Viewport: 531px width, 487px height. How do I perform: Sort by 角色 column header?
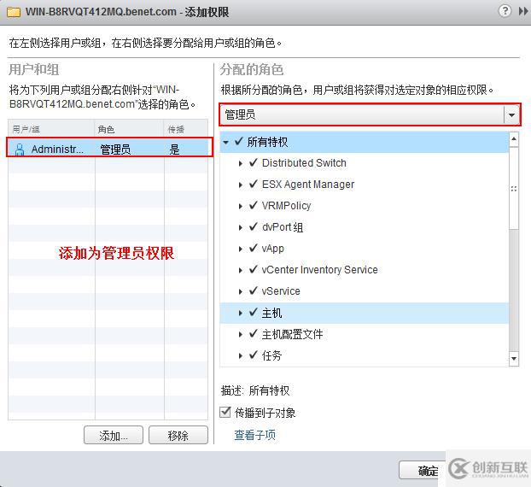(x=129, y=129)
